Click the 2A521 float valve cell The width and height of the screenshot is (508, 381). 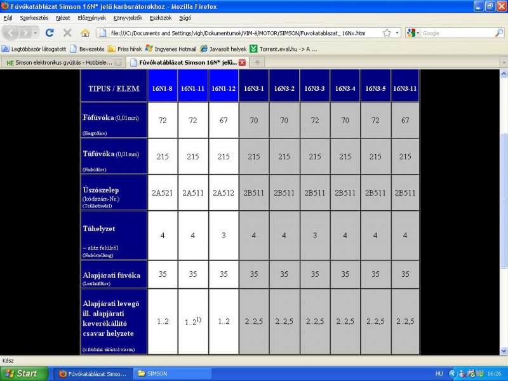click(x=163, y=193)
